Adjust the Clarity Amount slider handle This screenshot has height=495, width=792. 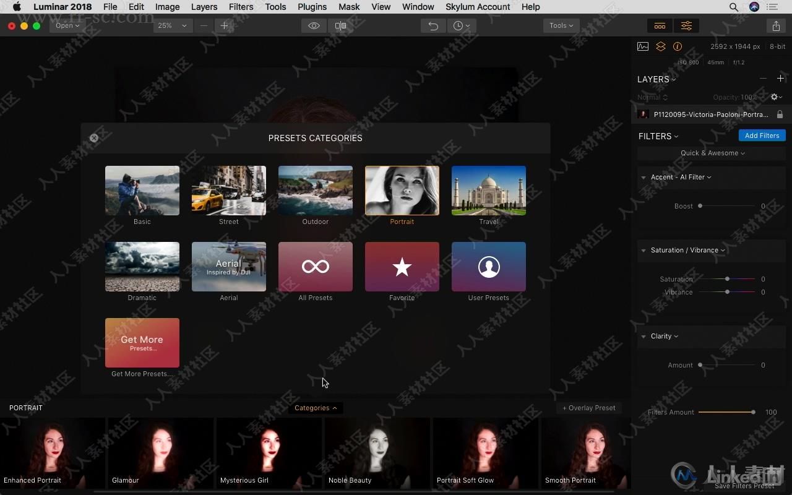pyautogui.click(x=700, y=365)
